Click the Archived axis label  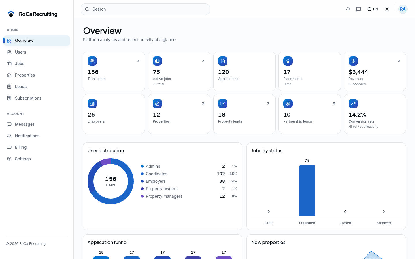pos(384,223)
